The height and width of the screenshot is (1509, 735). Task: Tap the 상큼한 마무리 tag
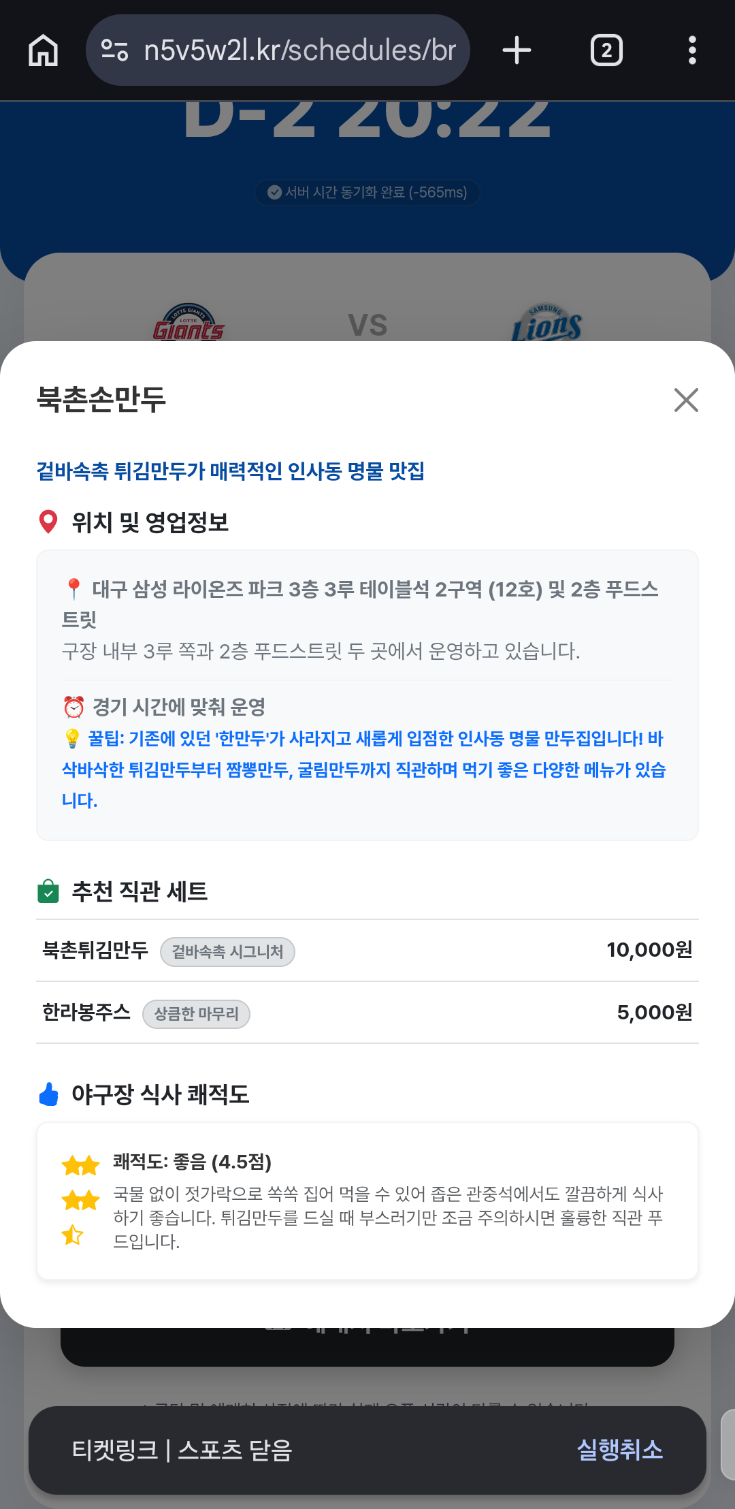tap(196, 1014)
